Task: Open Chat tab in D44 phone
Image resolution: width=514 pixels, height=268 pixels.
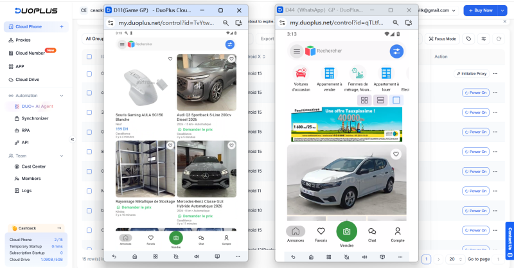Action: (372, 235)
